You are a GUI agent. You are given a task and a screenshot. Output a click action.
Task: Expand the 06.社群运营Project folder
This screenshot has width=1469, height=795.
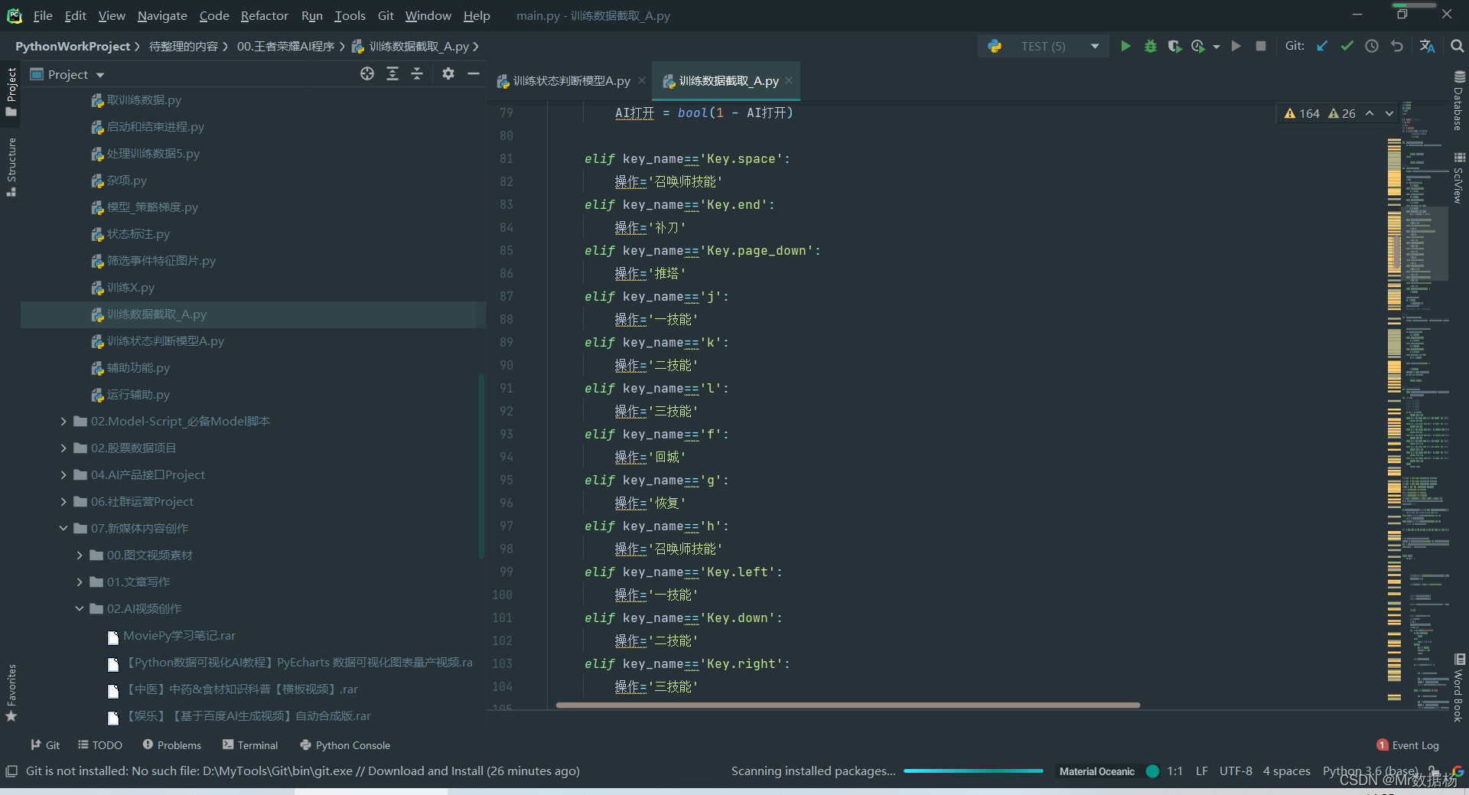[64, 501]
